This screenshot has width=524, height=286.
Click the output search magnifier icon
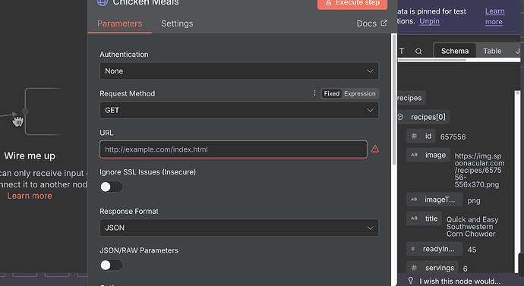pyautogui.click(x=418, y=52)
